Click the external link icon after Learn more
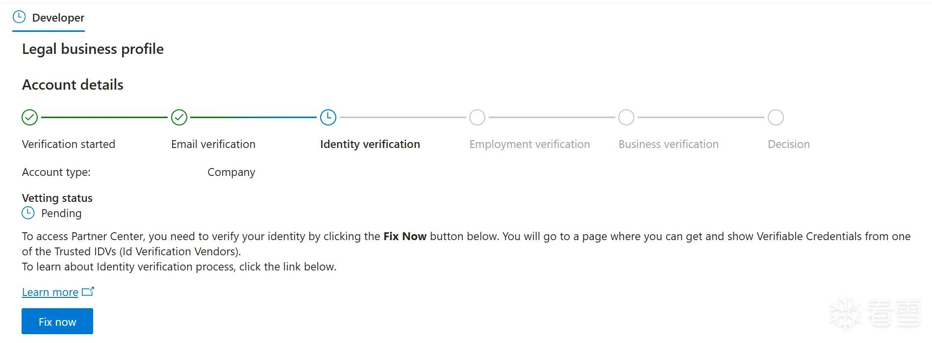Screen dimensions: 932x343 (x=88, y=292)
